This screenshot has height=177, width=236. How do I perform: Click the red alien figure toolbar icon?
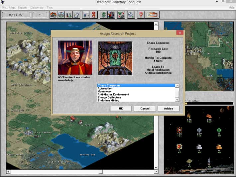pos(94,15)
